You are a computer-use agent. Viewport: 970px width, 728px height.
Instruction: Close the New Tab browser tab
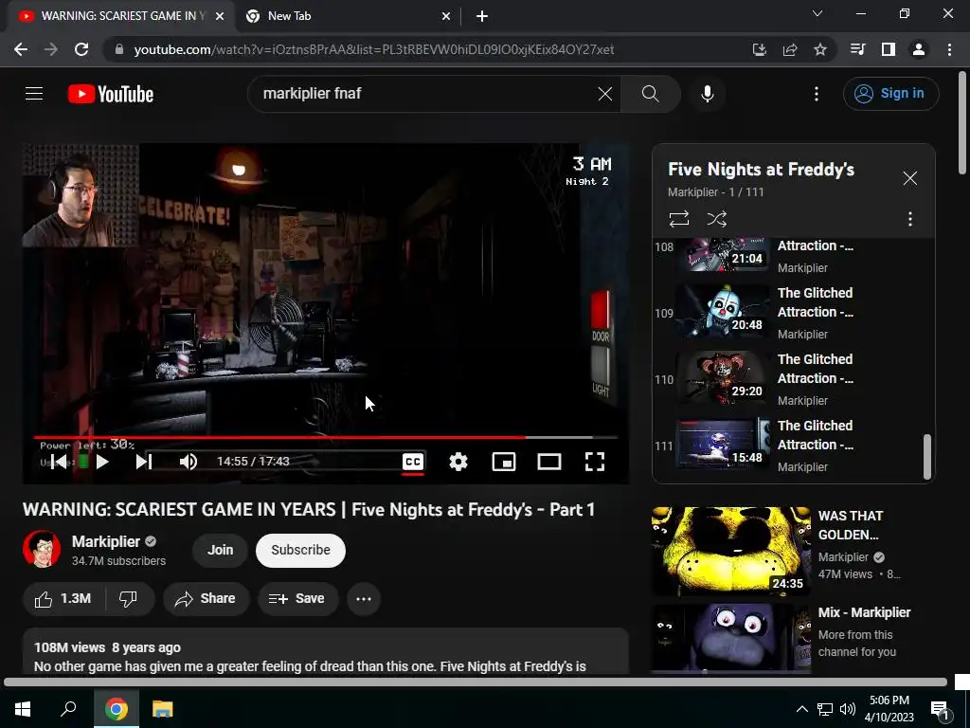tap(446, 16)
